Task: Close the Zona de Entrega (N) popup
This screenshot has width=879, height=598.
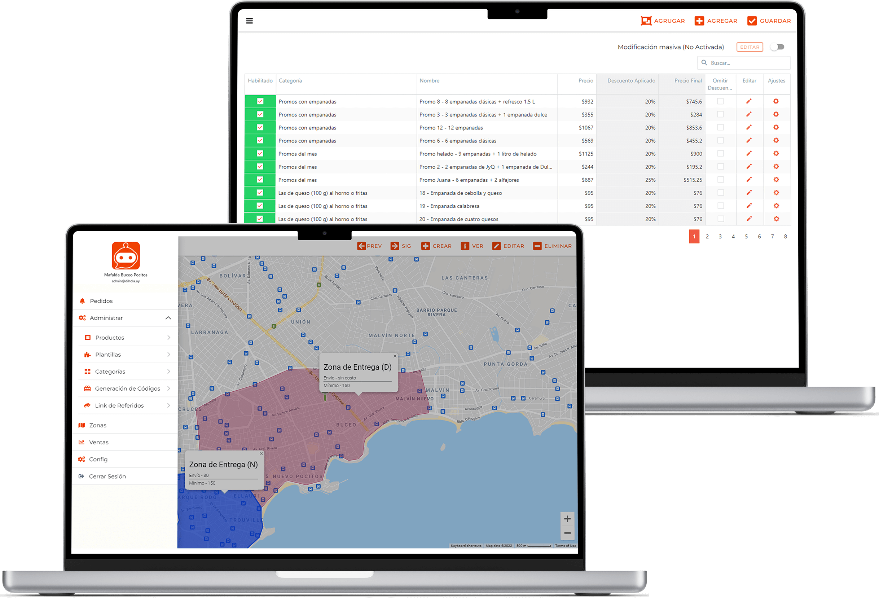Action: coord(261,453)
